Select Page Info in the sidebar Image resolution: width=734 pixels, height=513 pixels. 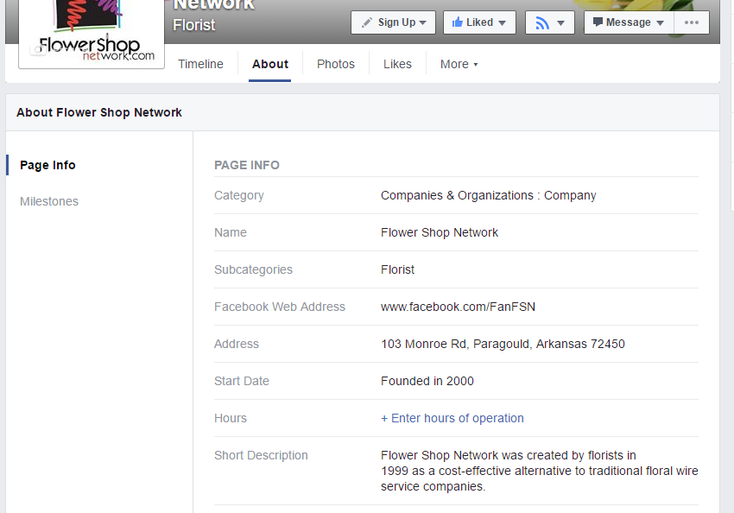click(47, 165)
